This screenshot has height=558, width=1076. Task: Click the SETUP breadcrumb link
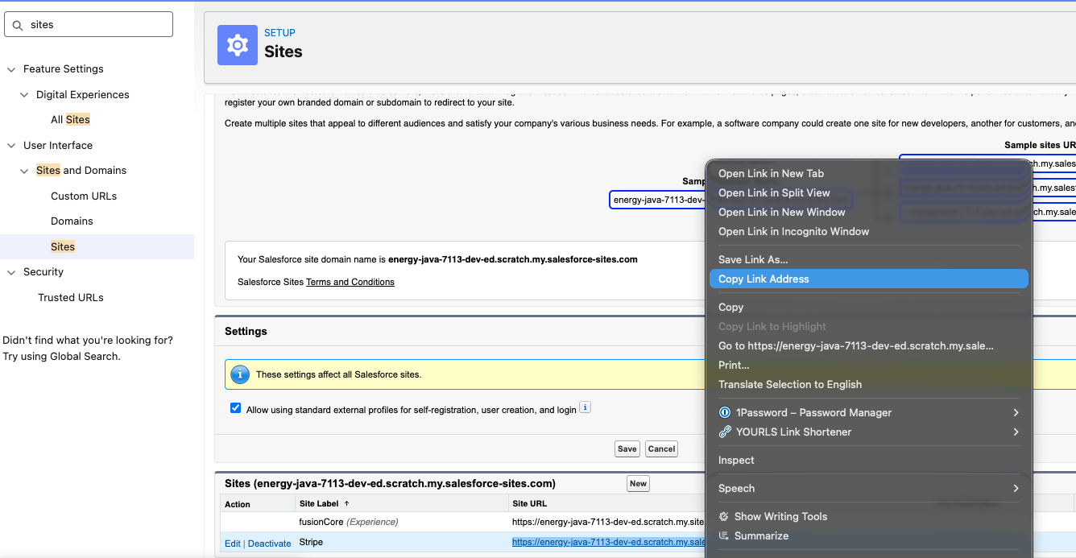279,33
